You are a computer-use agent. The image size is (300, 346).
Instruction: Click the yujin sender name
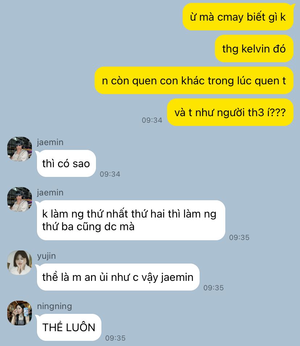[46, 256]
